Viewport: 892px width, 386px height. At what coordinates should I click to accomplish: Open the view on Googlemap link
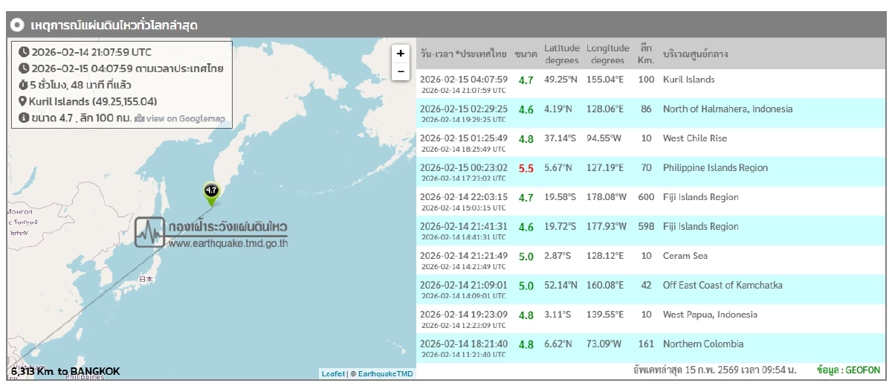(179, 118)
